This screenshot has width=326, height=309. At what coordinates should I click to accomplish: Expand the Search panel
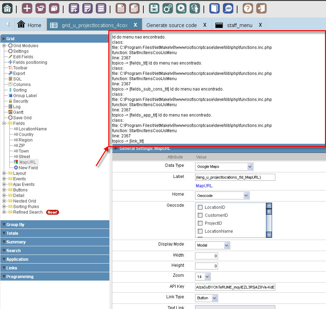click(x=55, y=250)
